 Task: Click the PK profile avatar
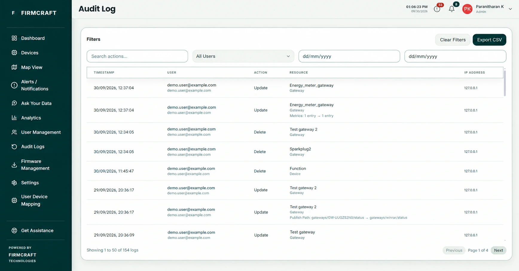[x=467, y=9]
